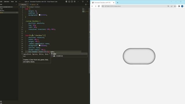Open editor More Actions ellipsis

[x=88, y=5]
